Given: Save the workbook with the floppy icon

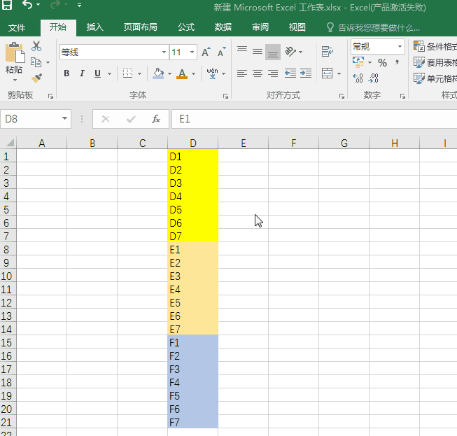Looking at the screenshot, I should click(x=6, y=6).
